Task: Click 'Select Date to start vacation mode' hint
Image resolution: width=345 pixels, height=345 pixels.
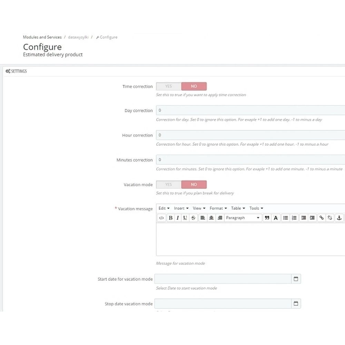Action: point(186,288)
